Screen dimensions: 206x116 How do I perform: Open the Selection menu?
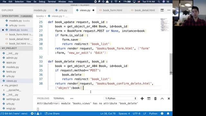click(19, 2)
